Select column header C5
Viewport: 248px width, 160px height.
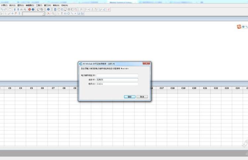31,88
